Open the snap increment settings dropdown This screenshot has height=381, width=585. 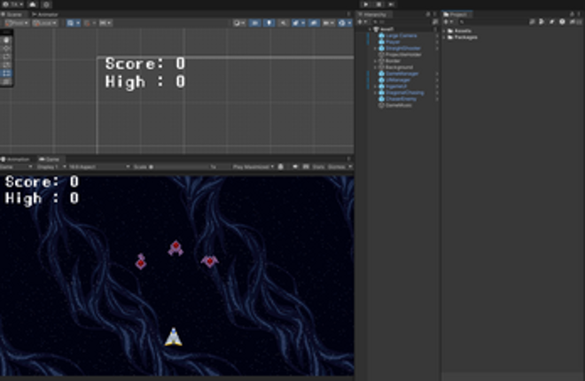pos(105,23)
